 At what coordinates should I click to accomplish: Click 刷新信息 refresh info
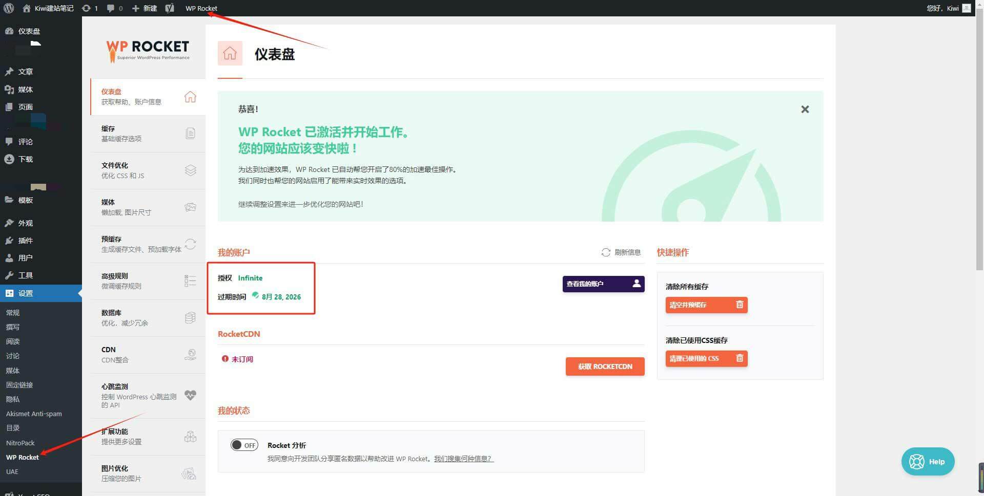pos(621,252)
